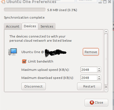Click the computer device icon
The width and height of the screenshot is (114, 110).
13,52
